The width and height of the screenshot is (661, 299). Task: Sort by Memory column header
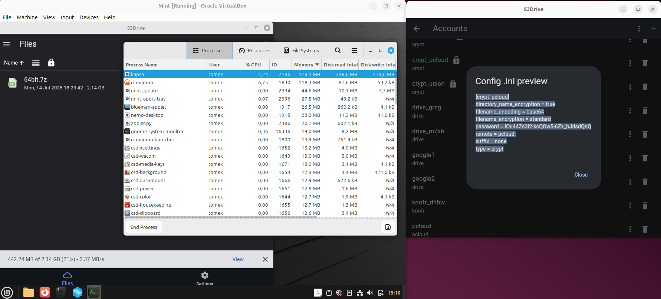306,65
